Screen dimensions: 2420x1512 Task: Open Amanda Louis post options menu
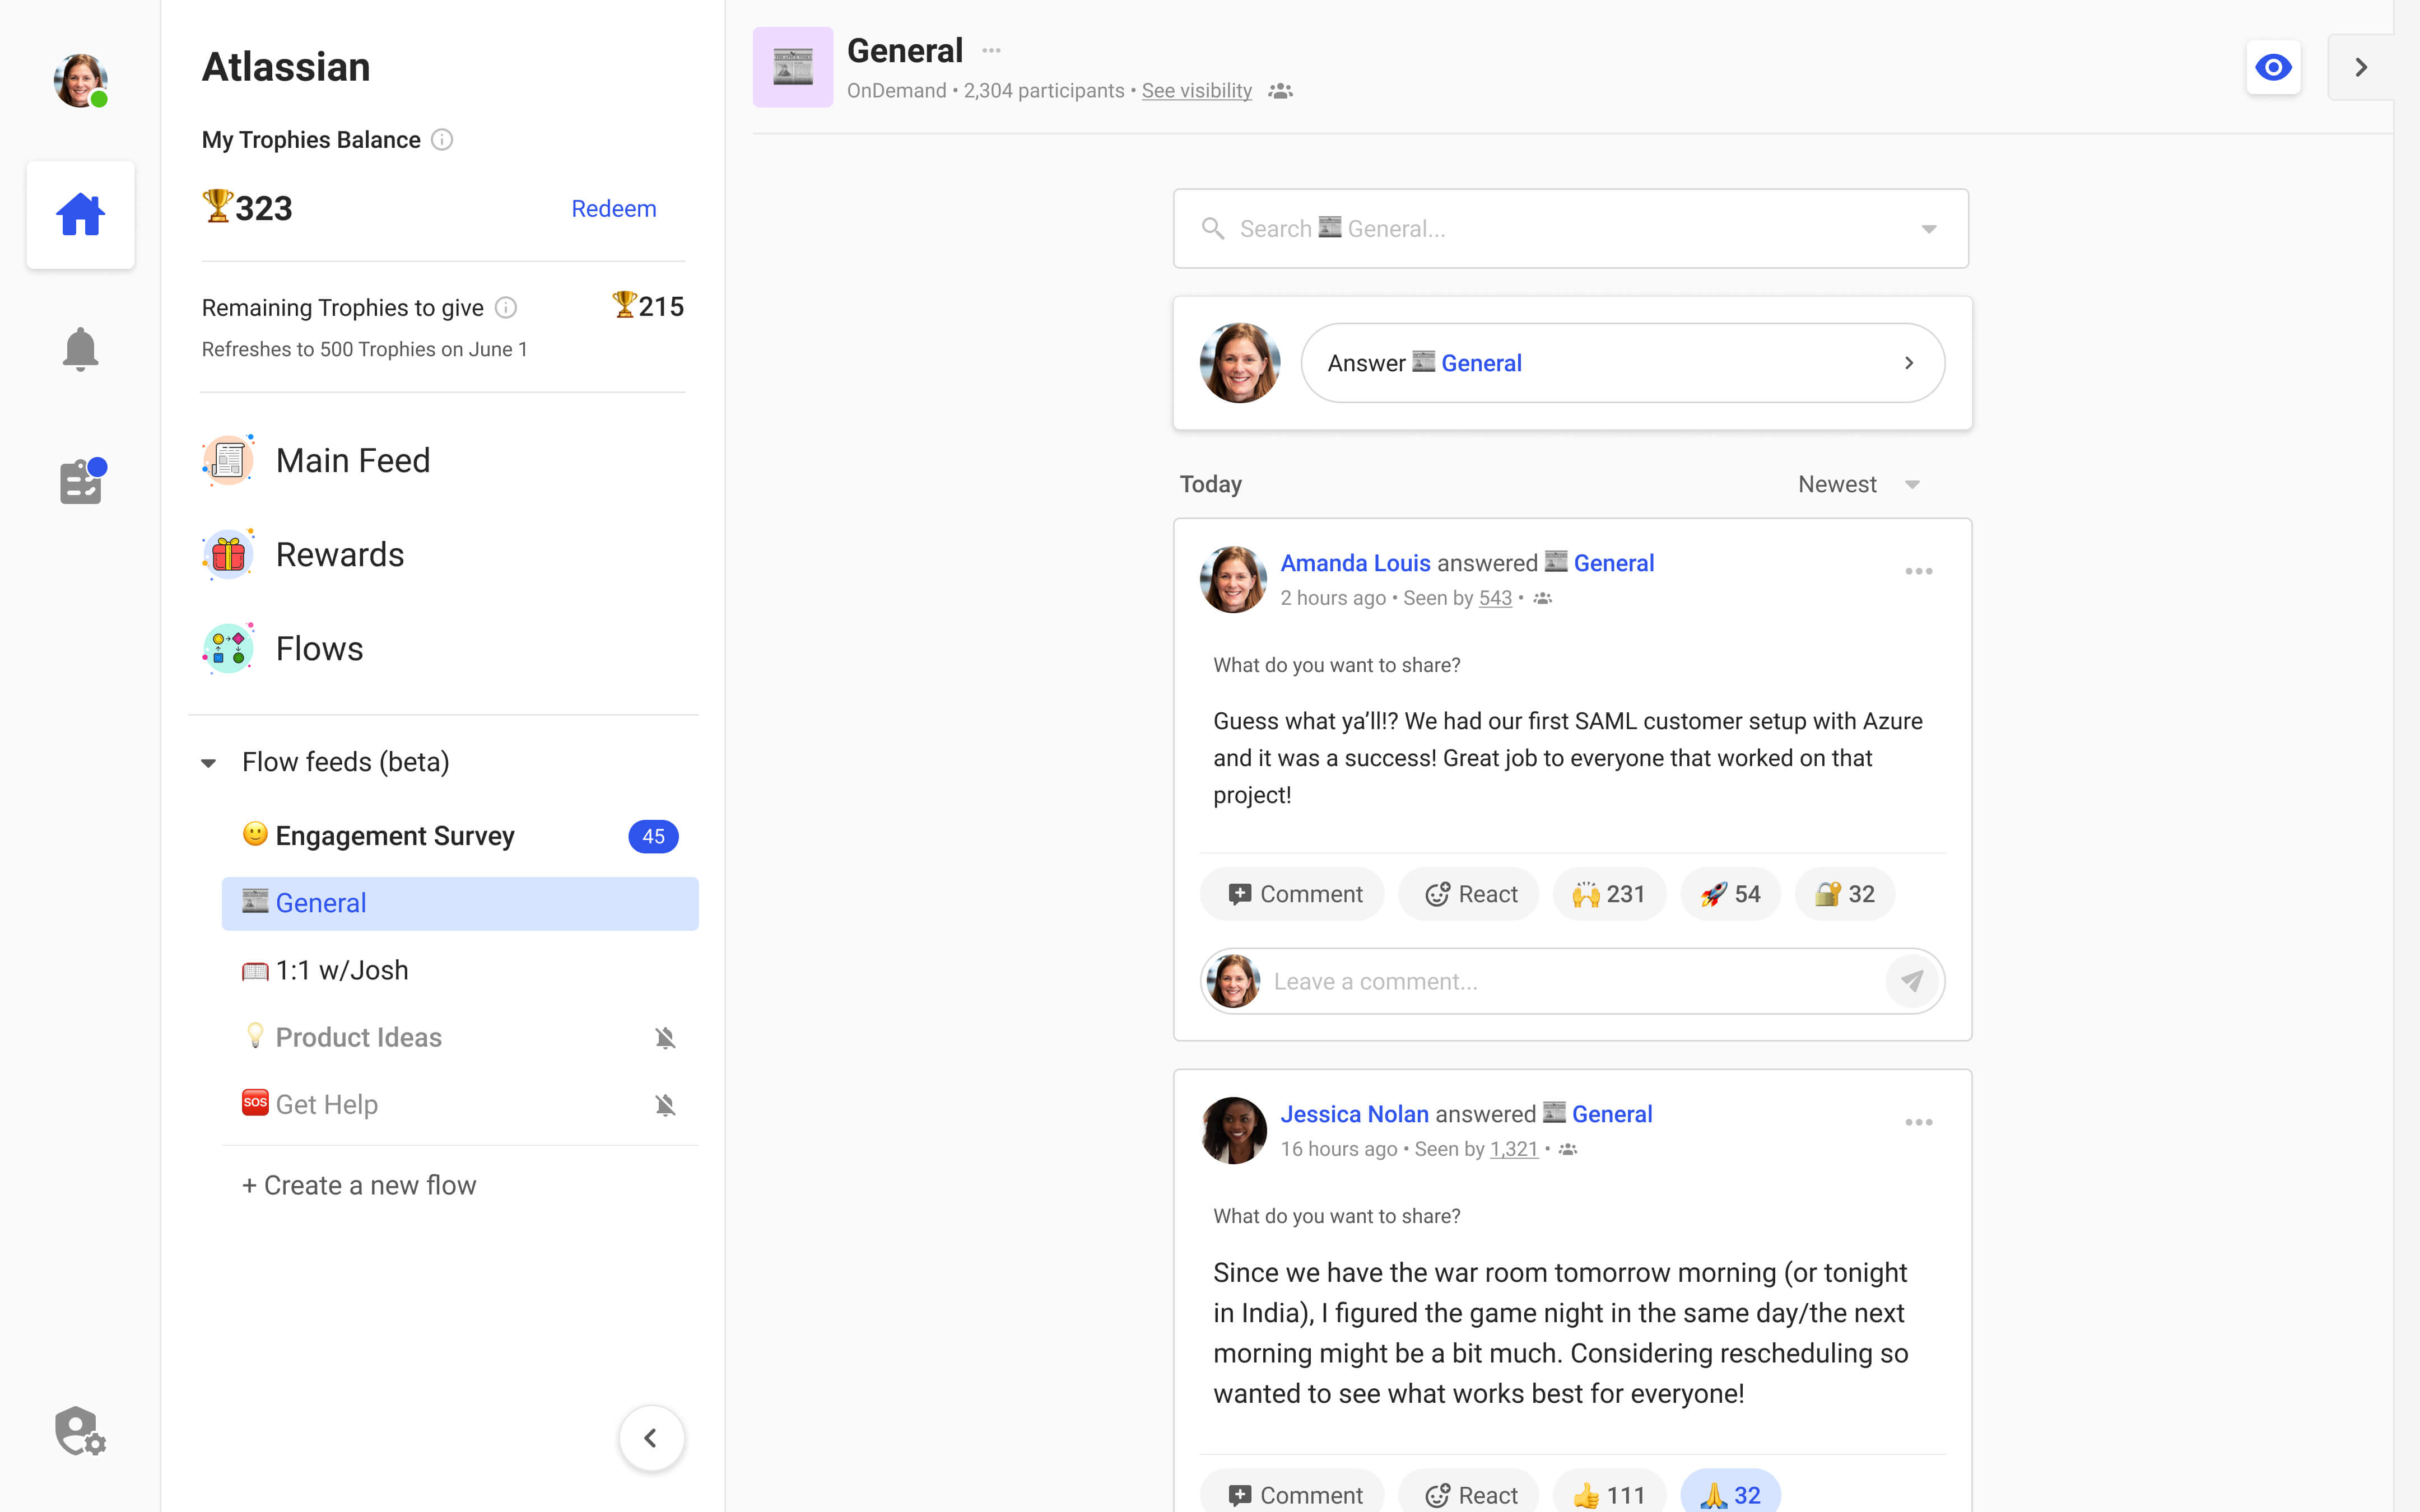coord(1918,571)
